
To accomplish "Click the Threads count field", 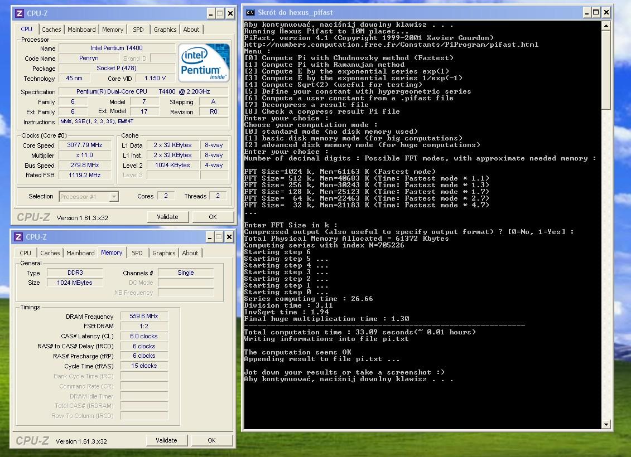I will click(x=218, y=196).
